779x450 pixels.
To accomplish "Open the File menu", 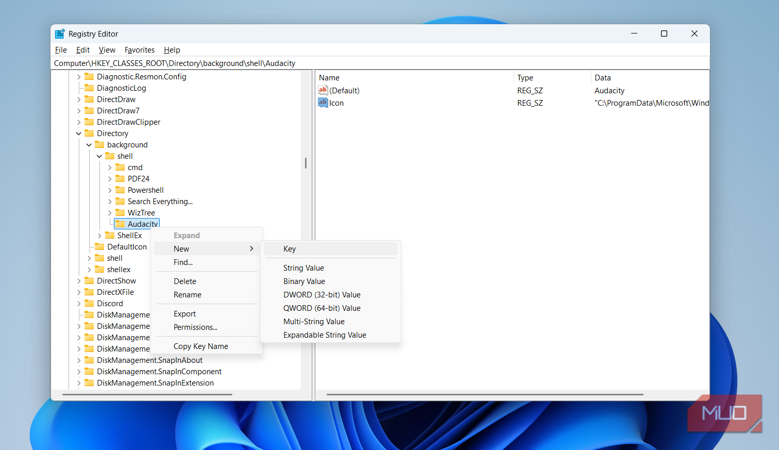I will pyautogui.click(x=61, y=50).
